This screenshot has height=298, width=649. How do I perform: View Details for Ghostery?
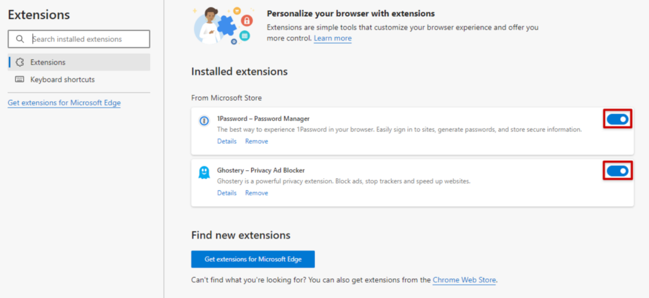(x=226, y=193)
